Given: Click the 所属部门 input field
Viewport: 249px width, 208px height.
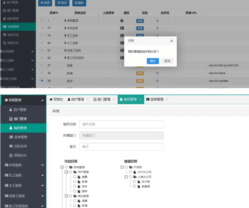Looking at the screenshot, I should [122, 136].
